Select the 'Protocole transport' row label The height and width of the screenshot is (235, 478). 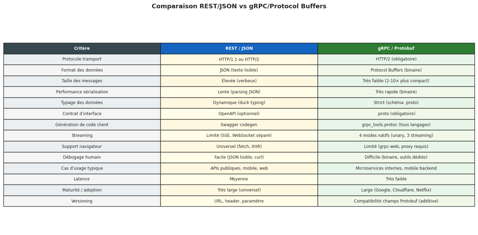pos(82,59)
